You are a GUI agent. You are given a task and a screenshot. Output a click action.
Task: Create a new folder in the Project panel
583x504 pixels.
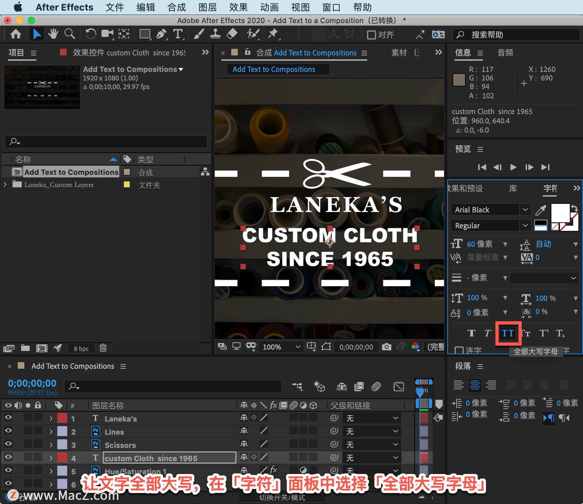point(25,348)
